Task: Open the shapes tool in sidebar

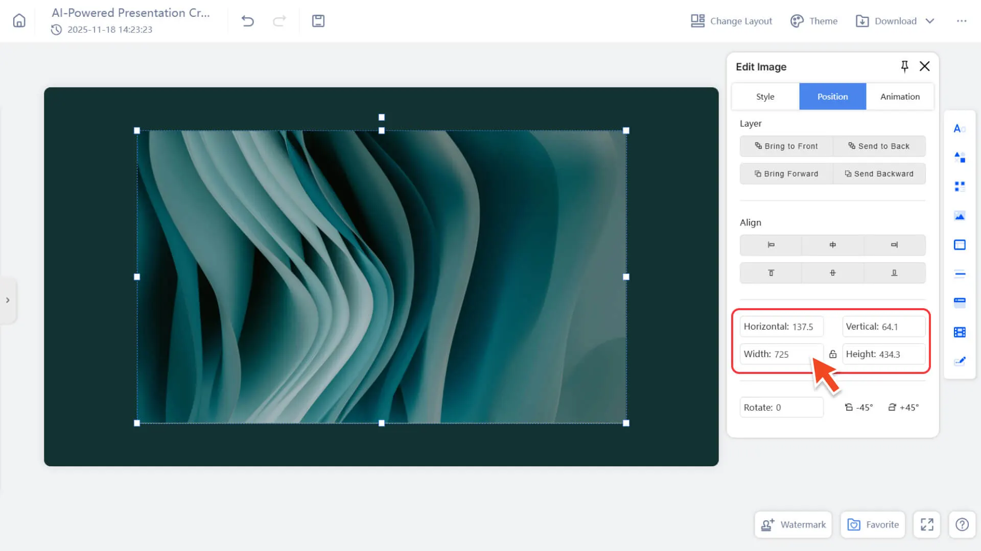Action: click(960, 157)
